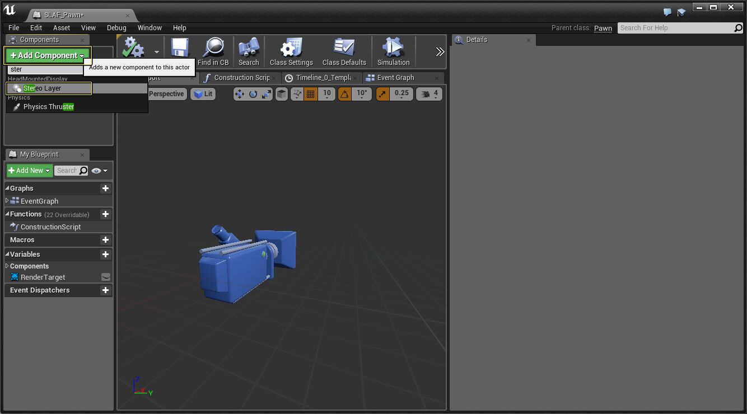The image size is (747, 414).
Task: Open the Pawn parent class link
Action: tap(603, 28)
